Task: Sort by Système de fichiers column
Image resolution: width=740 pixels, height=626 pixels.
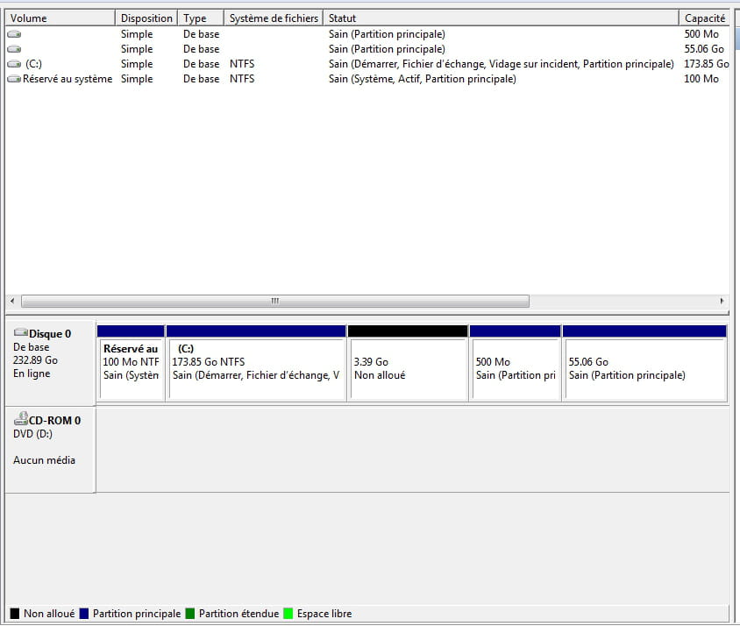Action: coord(273,18)
